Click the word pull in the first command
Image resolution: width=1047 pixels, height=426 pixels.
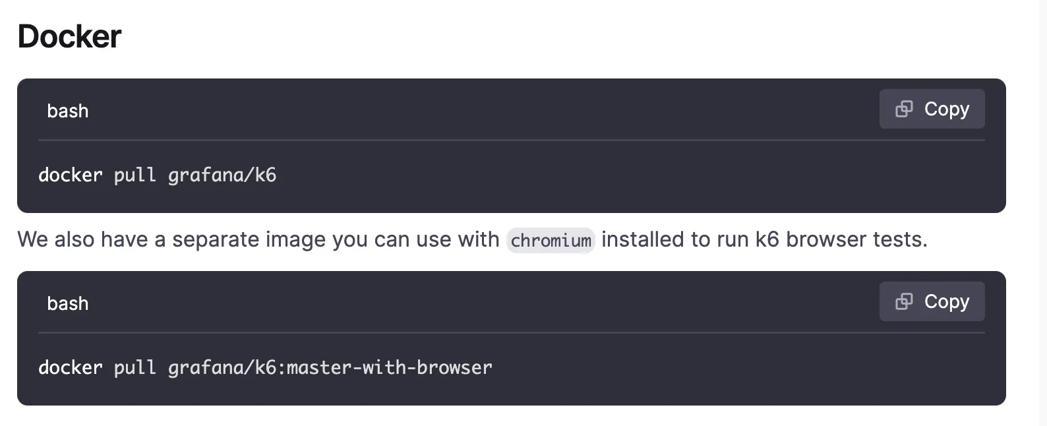point(135,175)
